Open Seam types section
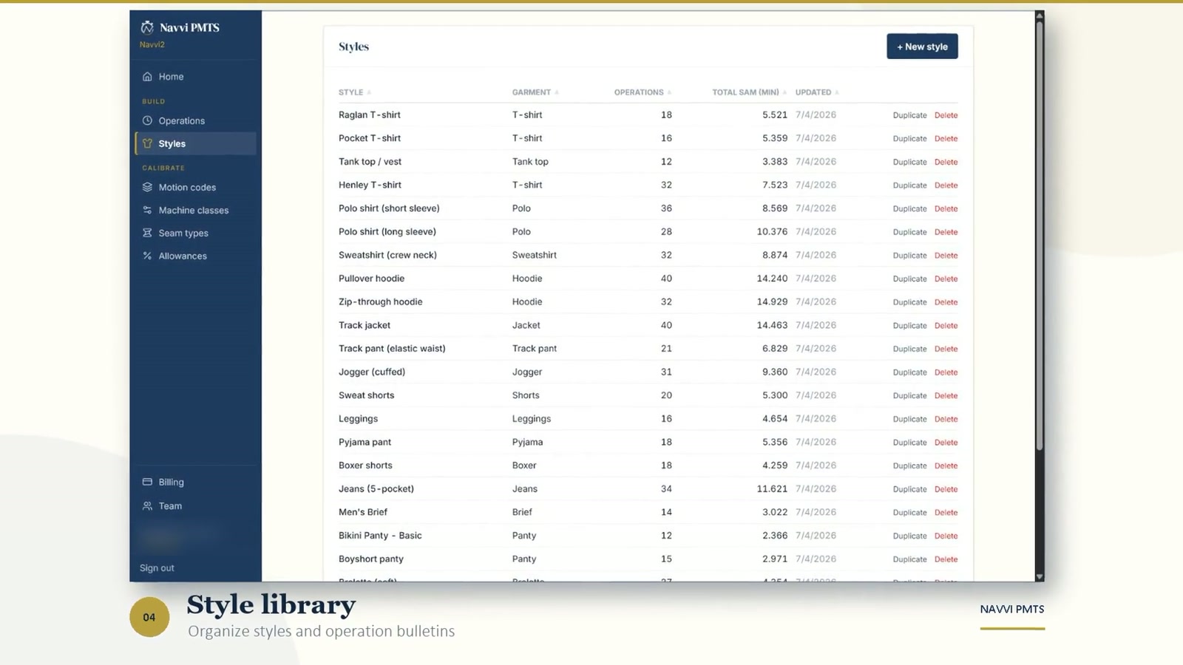Screen dimensions: 1183x665 tap(196, 233)
